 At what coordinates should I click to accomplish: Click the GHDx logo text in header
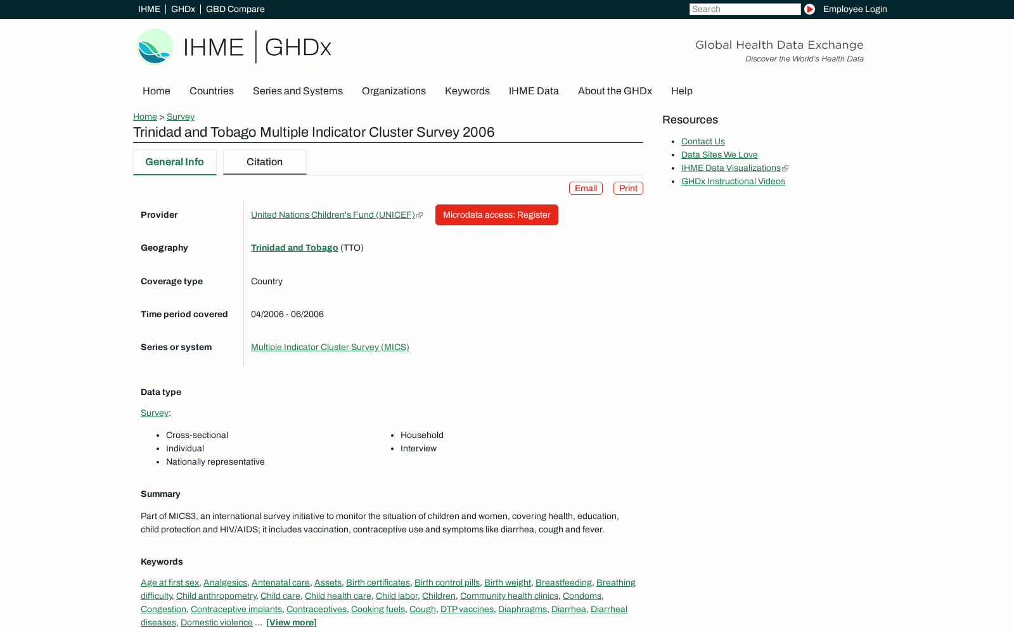[x=298, y=47]
